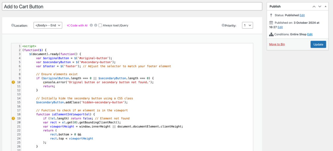
Task: Click the Update button
Action: coord(318,44)
